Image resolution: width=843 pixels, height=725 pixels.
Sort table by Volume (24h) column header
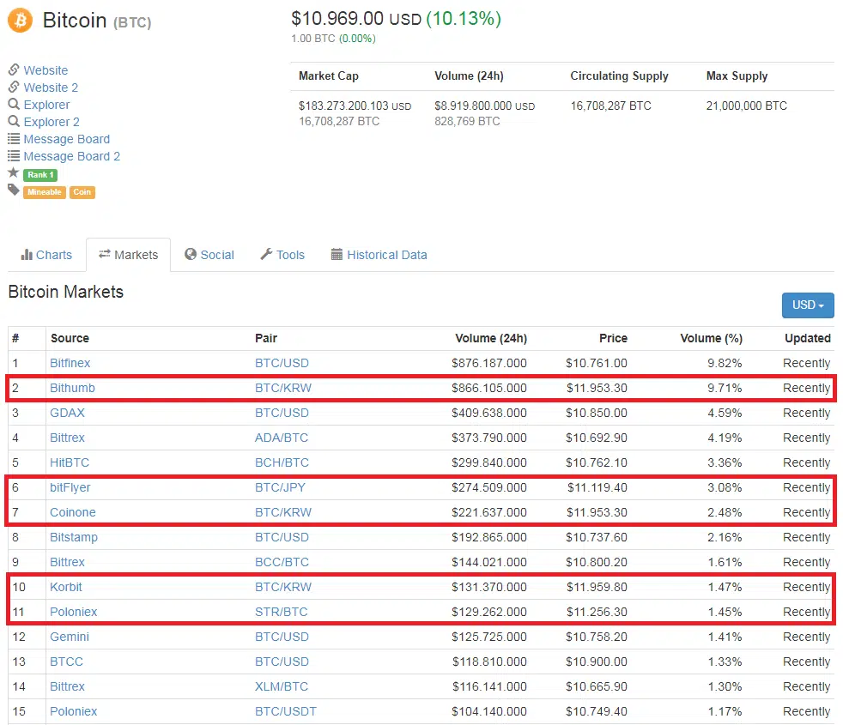tap(491, 338)
